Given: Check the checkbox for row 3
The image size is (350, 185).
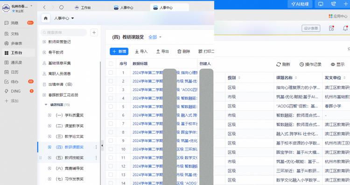Looking at the screenshot, I should 111,90.
